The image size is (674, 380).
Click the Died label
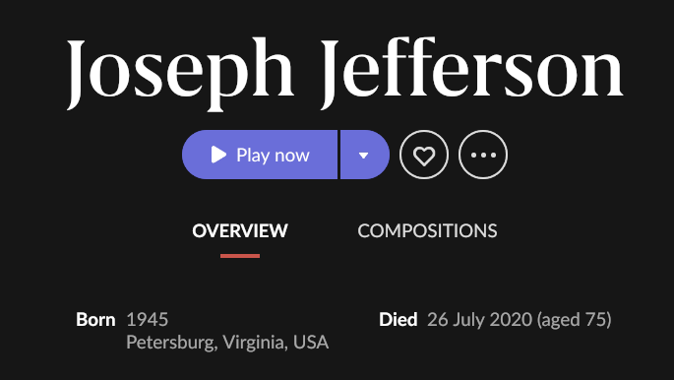coord(398,320)
